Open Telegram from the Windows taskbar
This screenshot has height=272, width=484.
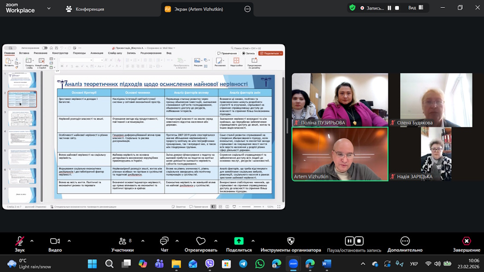pos(243,264)
